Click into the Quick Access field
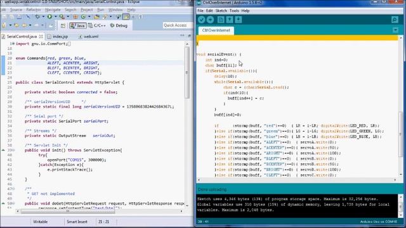Screen dimensions: 406x228 (178, 25)
